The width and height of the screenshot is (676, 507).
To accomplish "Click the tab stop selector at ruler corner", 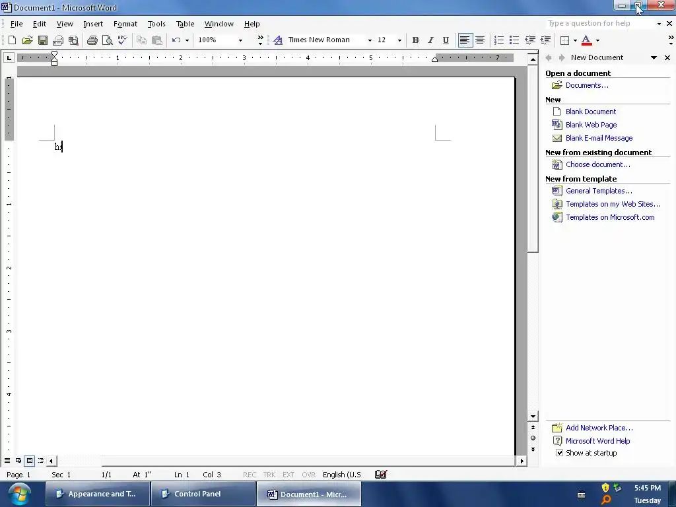I will (x=9, y=57).
